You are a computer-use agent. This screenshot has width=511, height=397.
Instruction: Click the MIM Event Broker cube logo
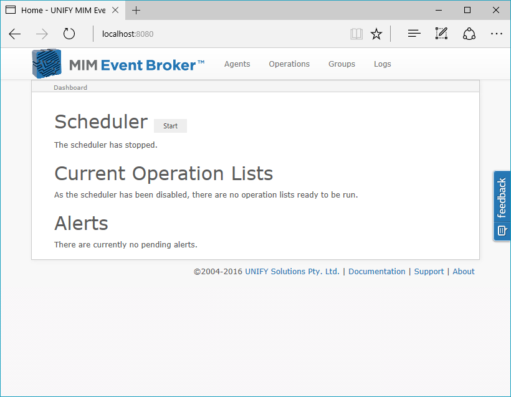(47, 64)
